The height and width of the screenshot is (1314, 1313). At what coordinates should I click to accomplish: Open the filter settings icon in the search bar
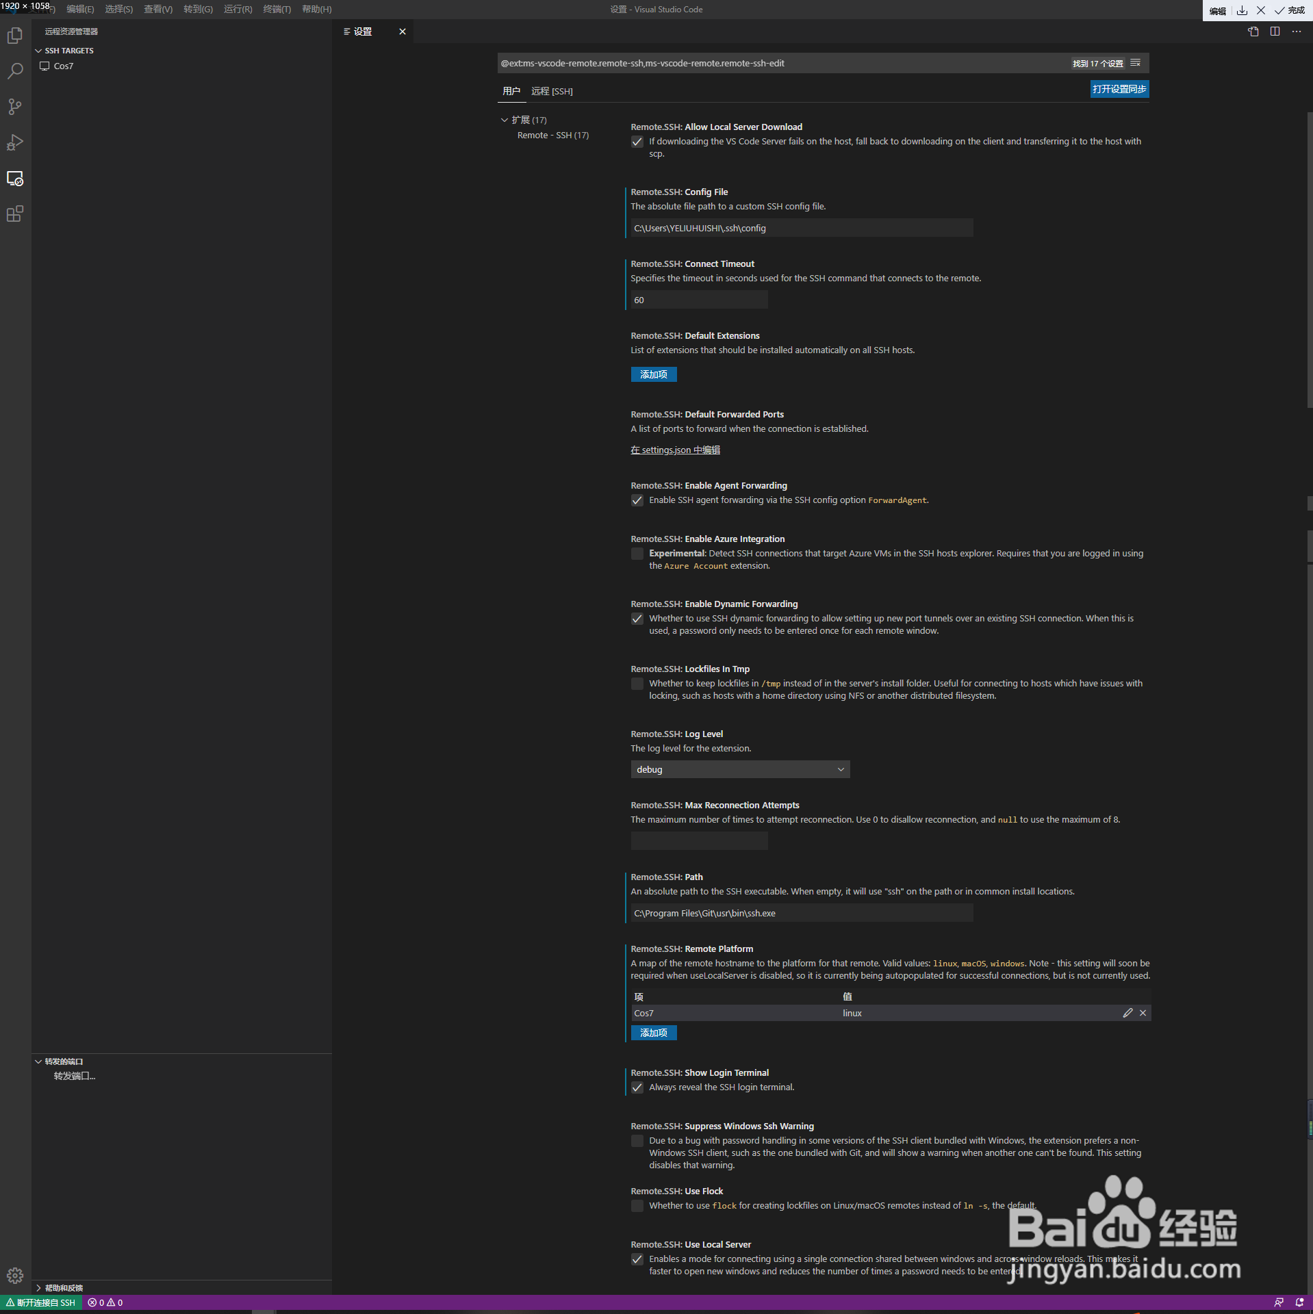pyautogui.click(x=1136, y=63)
